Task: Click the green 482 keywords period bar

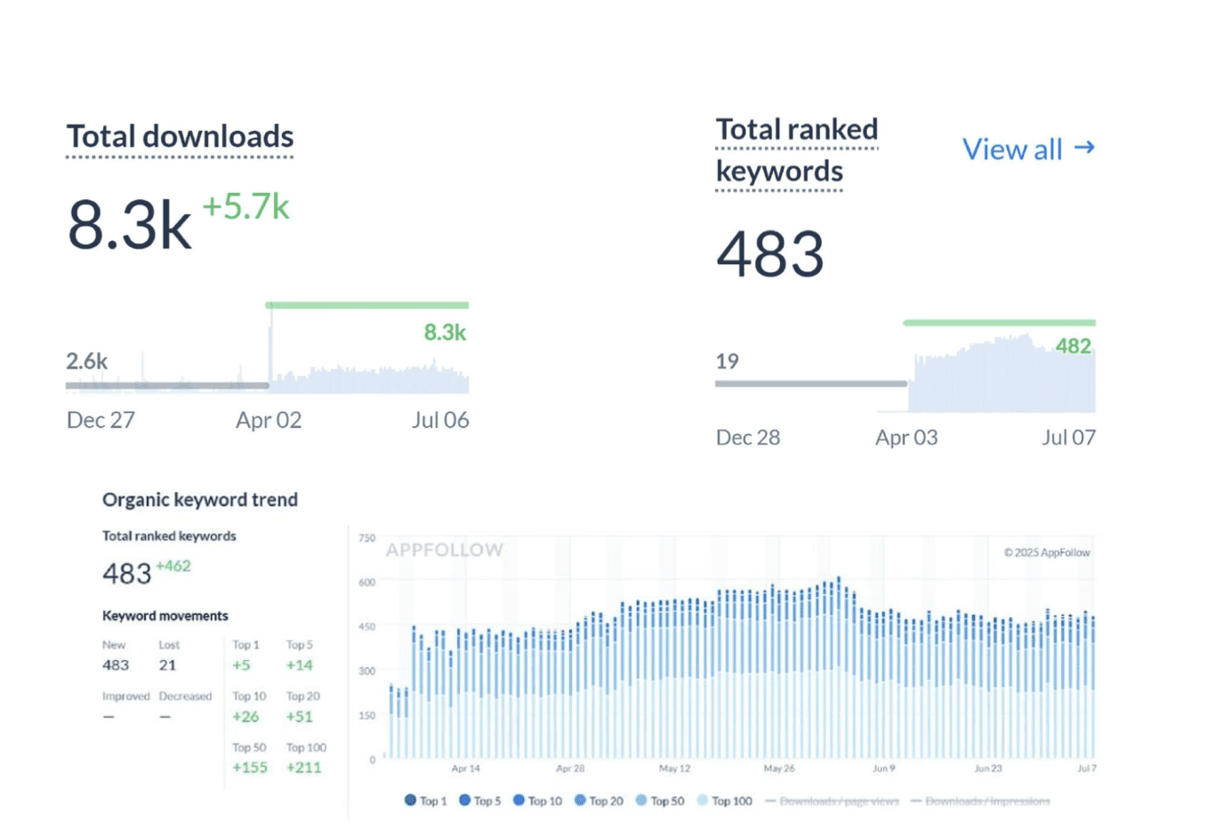Action: (999, 322)
